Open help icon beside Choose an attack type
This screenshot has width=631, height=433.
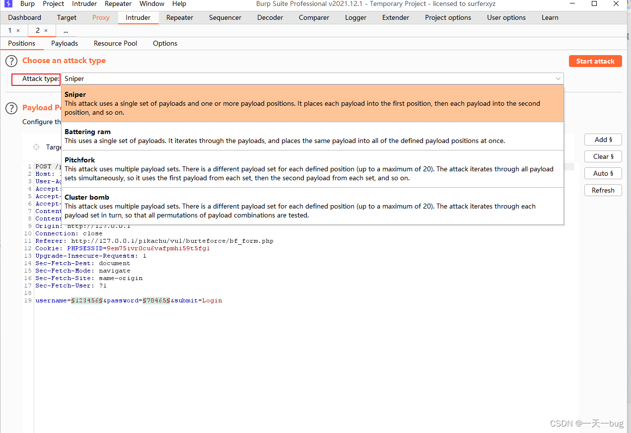pos(11,62)
